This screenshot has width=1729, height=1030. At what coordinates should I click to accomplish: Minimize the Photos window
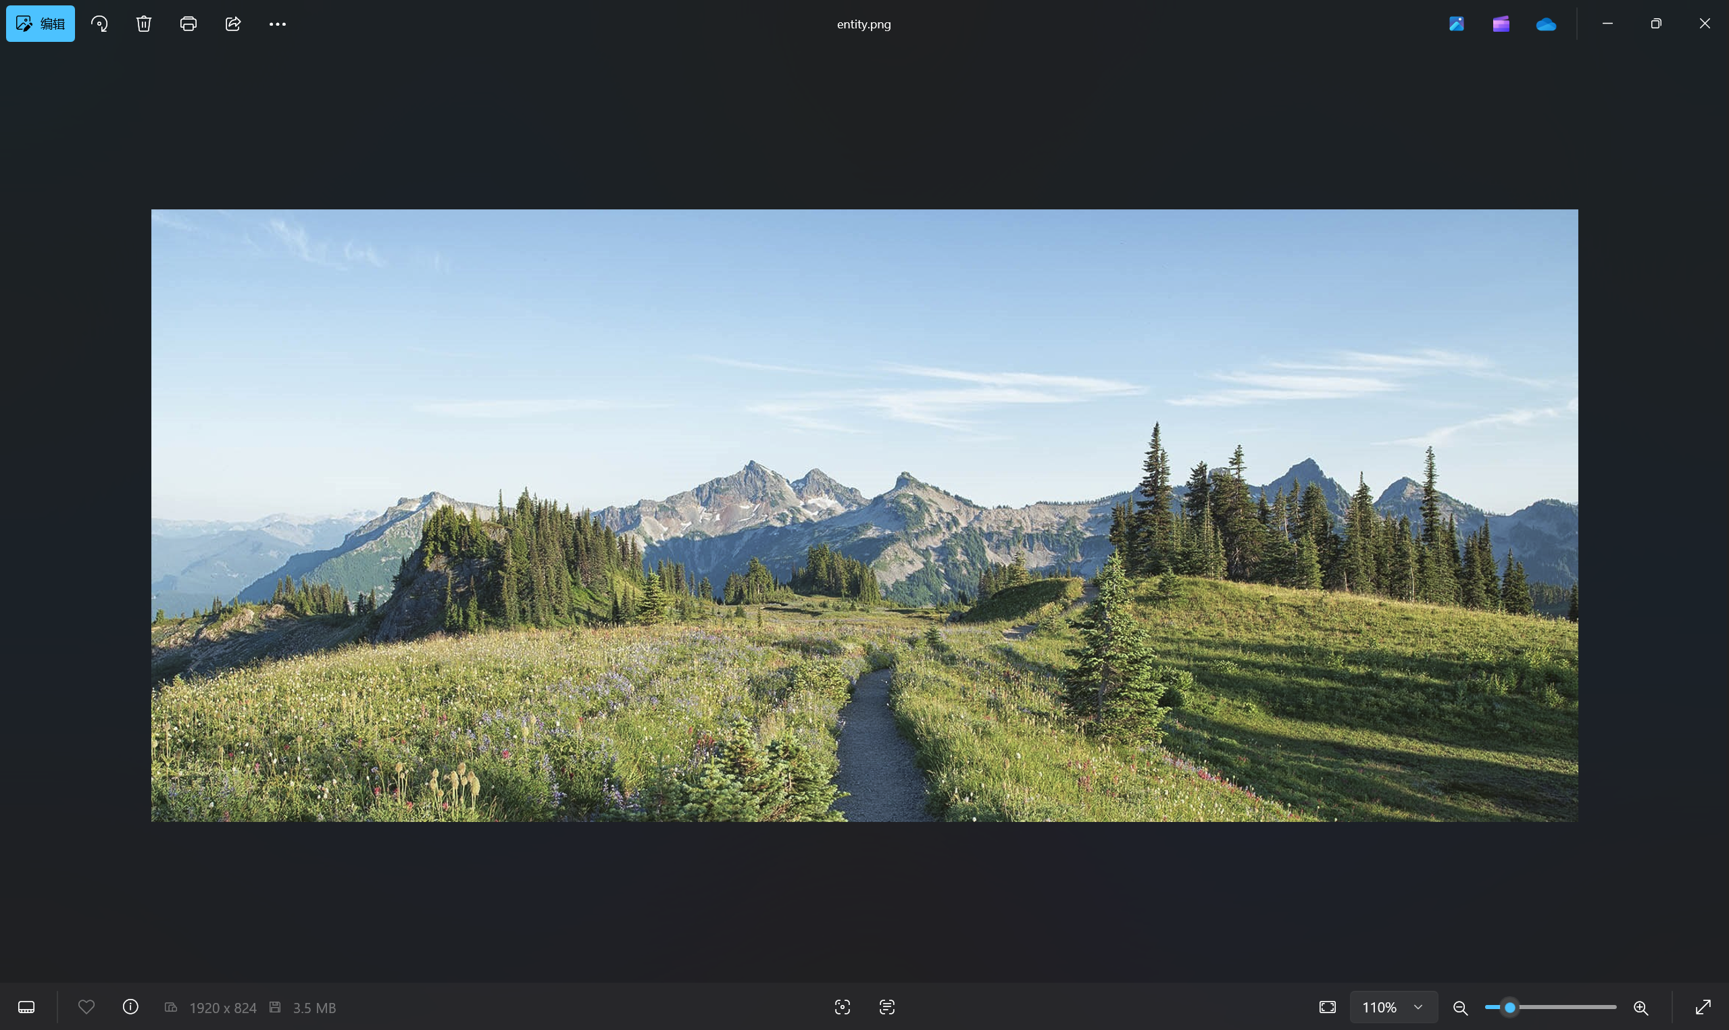click(x=1607, y=24)
